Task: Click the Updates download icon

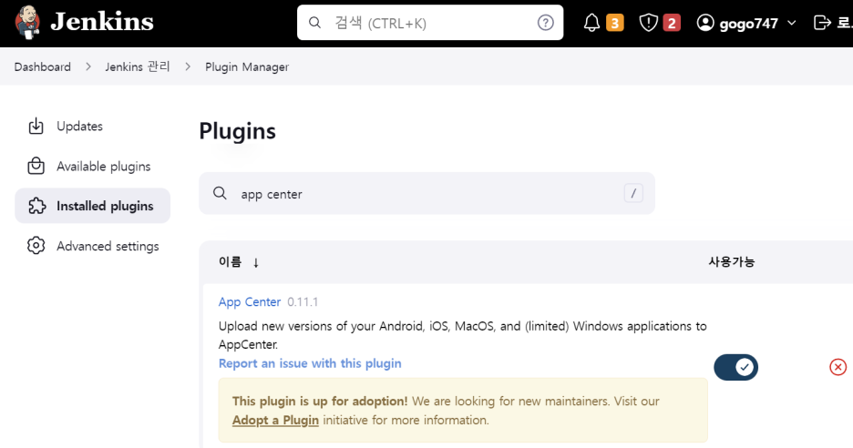Action: [x=36, y=127]
